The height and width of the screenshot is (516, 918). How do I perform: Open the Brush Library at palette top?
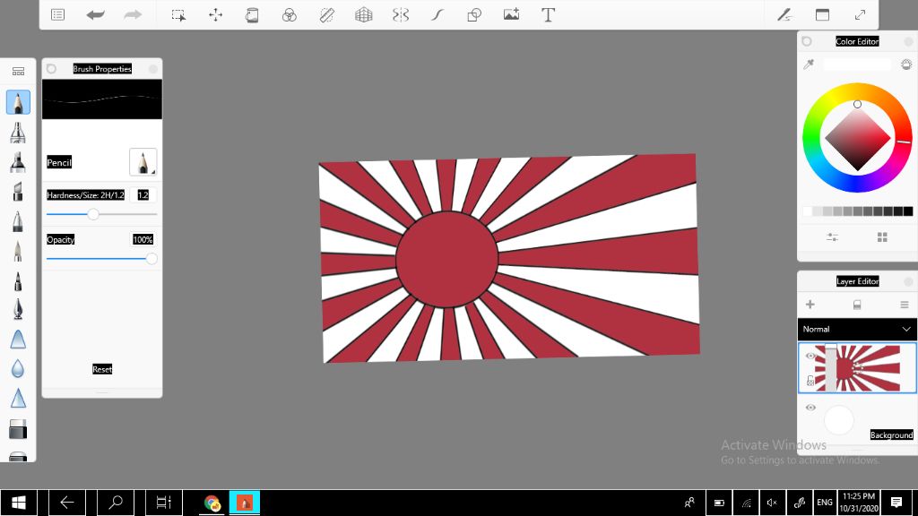tap(18, 72)
